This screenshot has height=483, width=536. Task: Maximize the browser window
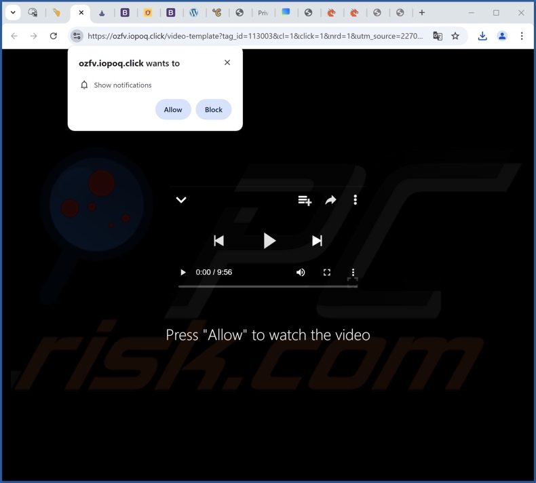(x=496, y=13)
